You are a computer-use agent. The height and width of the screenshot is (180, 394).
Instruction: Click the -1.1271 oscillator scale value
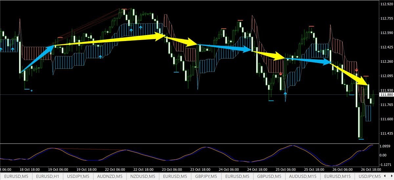coord(386,165)
